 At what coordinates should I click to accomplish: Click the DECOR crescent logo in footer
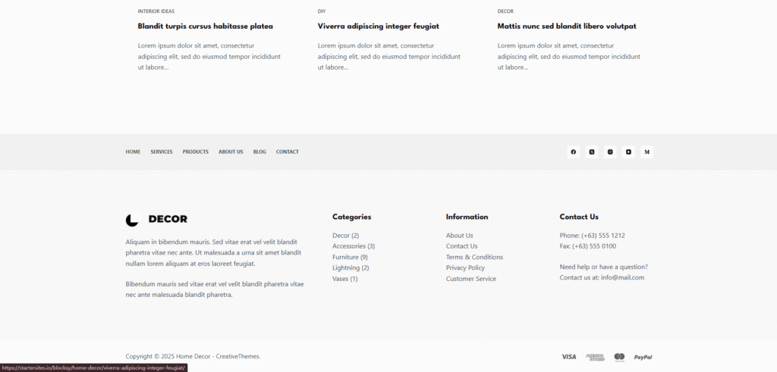coord(133,220)
